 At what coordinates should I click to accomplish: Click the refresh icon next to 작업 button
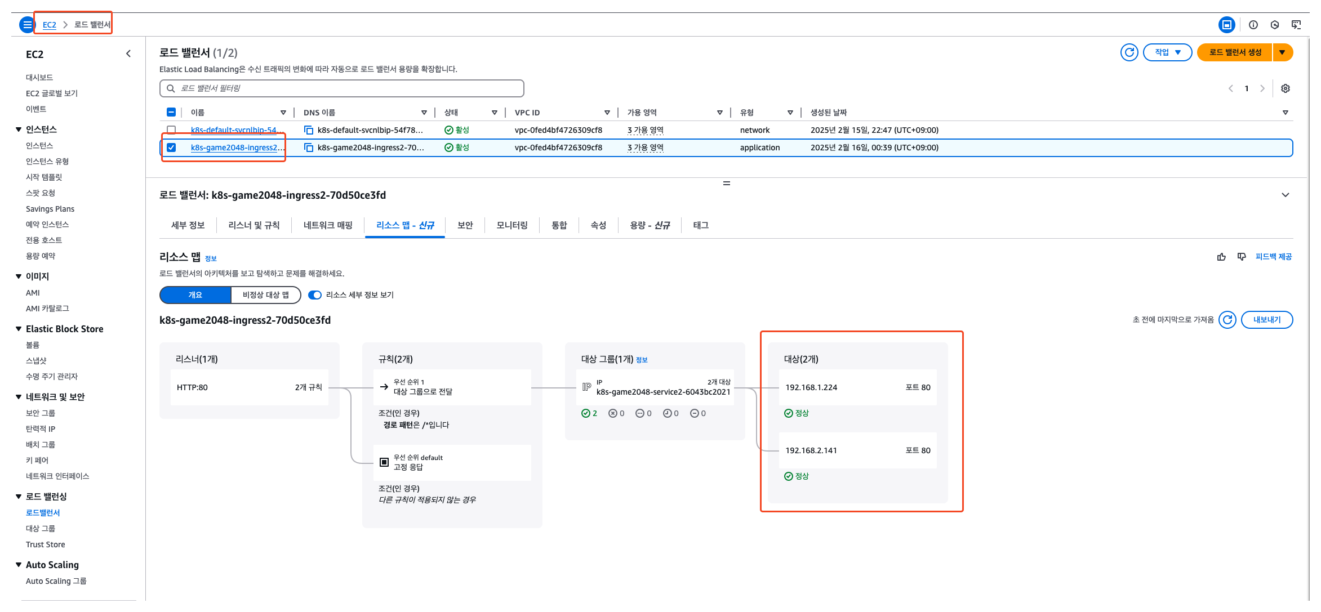[1129, 52]
